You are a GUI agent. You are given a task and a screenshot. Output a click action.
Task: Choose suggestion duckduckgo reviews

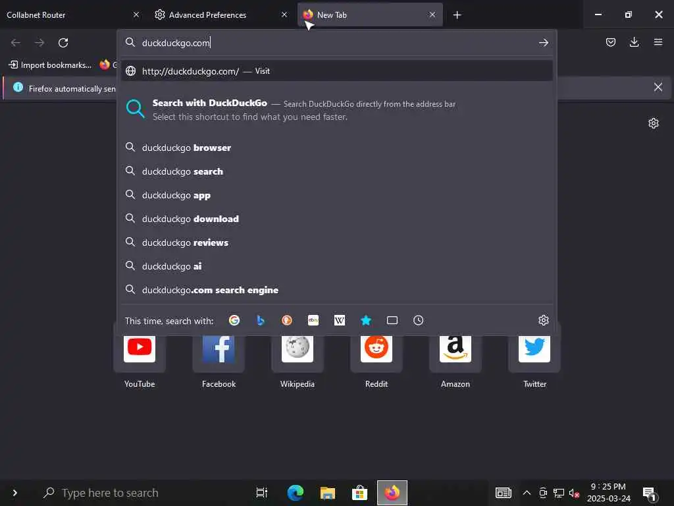[x=337, y=242]
